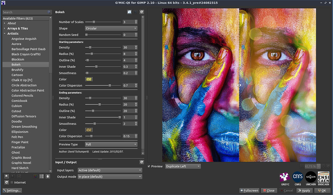This screenshot has height=195, width=333.
Task: Select the Finger Paint filter
Action: click(20, 142)
